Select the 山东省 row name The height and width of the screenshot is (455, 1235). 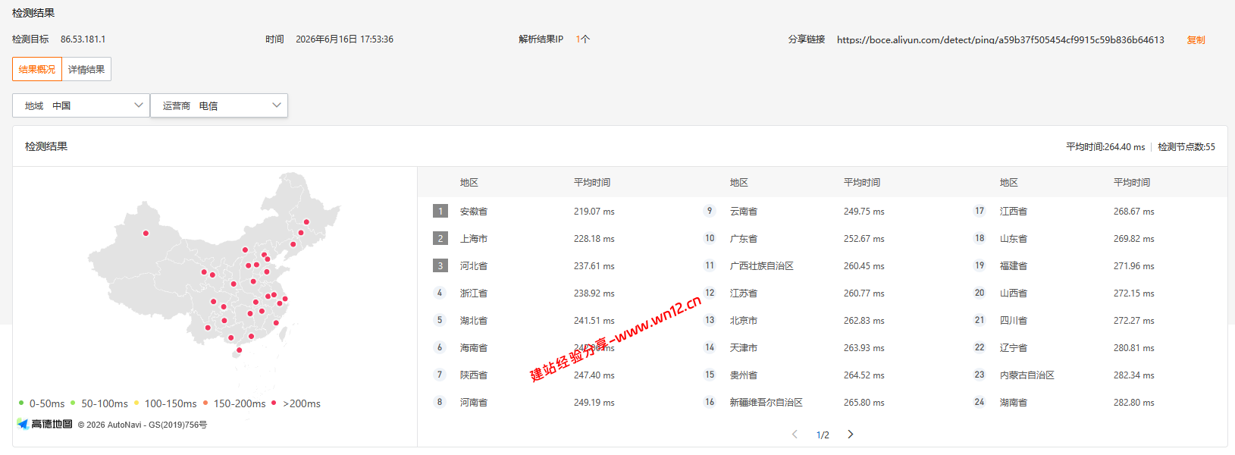coord(1014,239)
